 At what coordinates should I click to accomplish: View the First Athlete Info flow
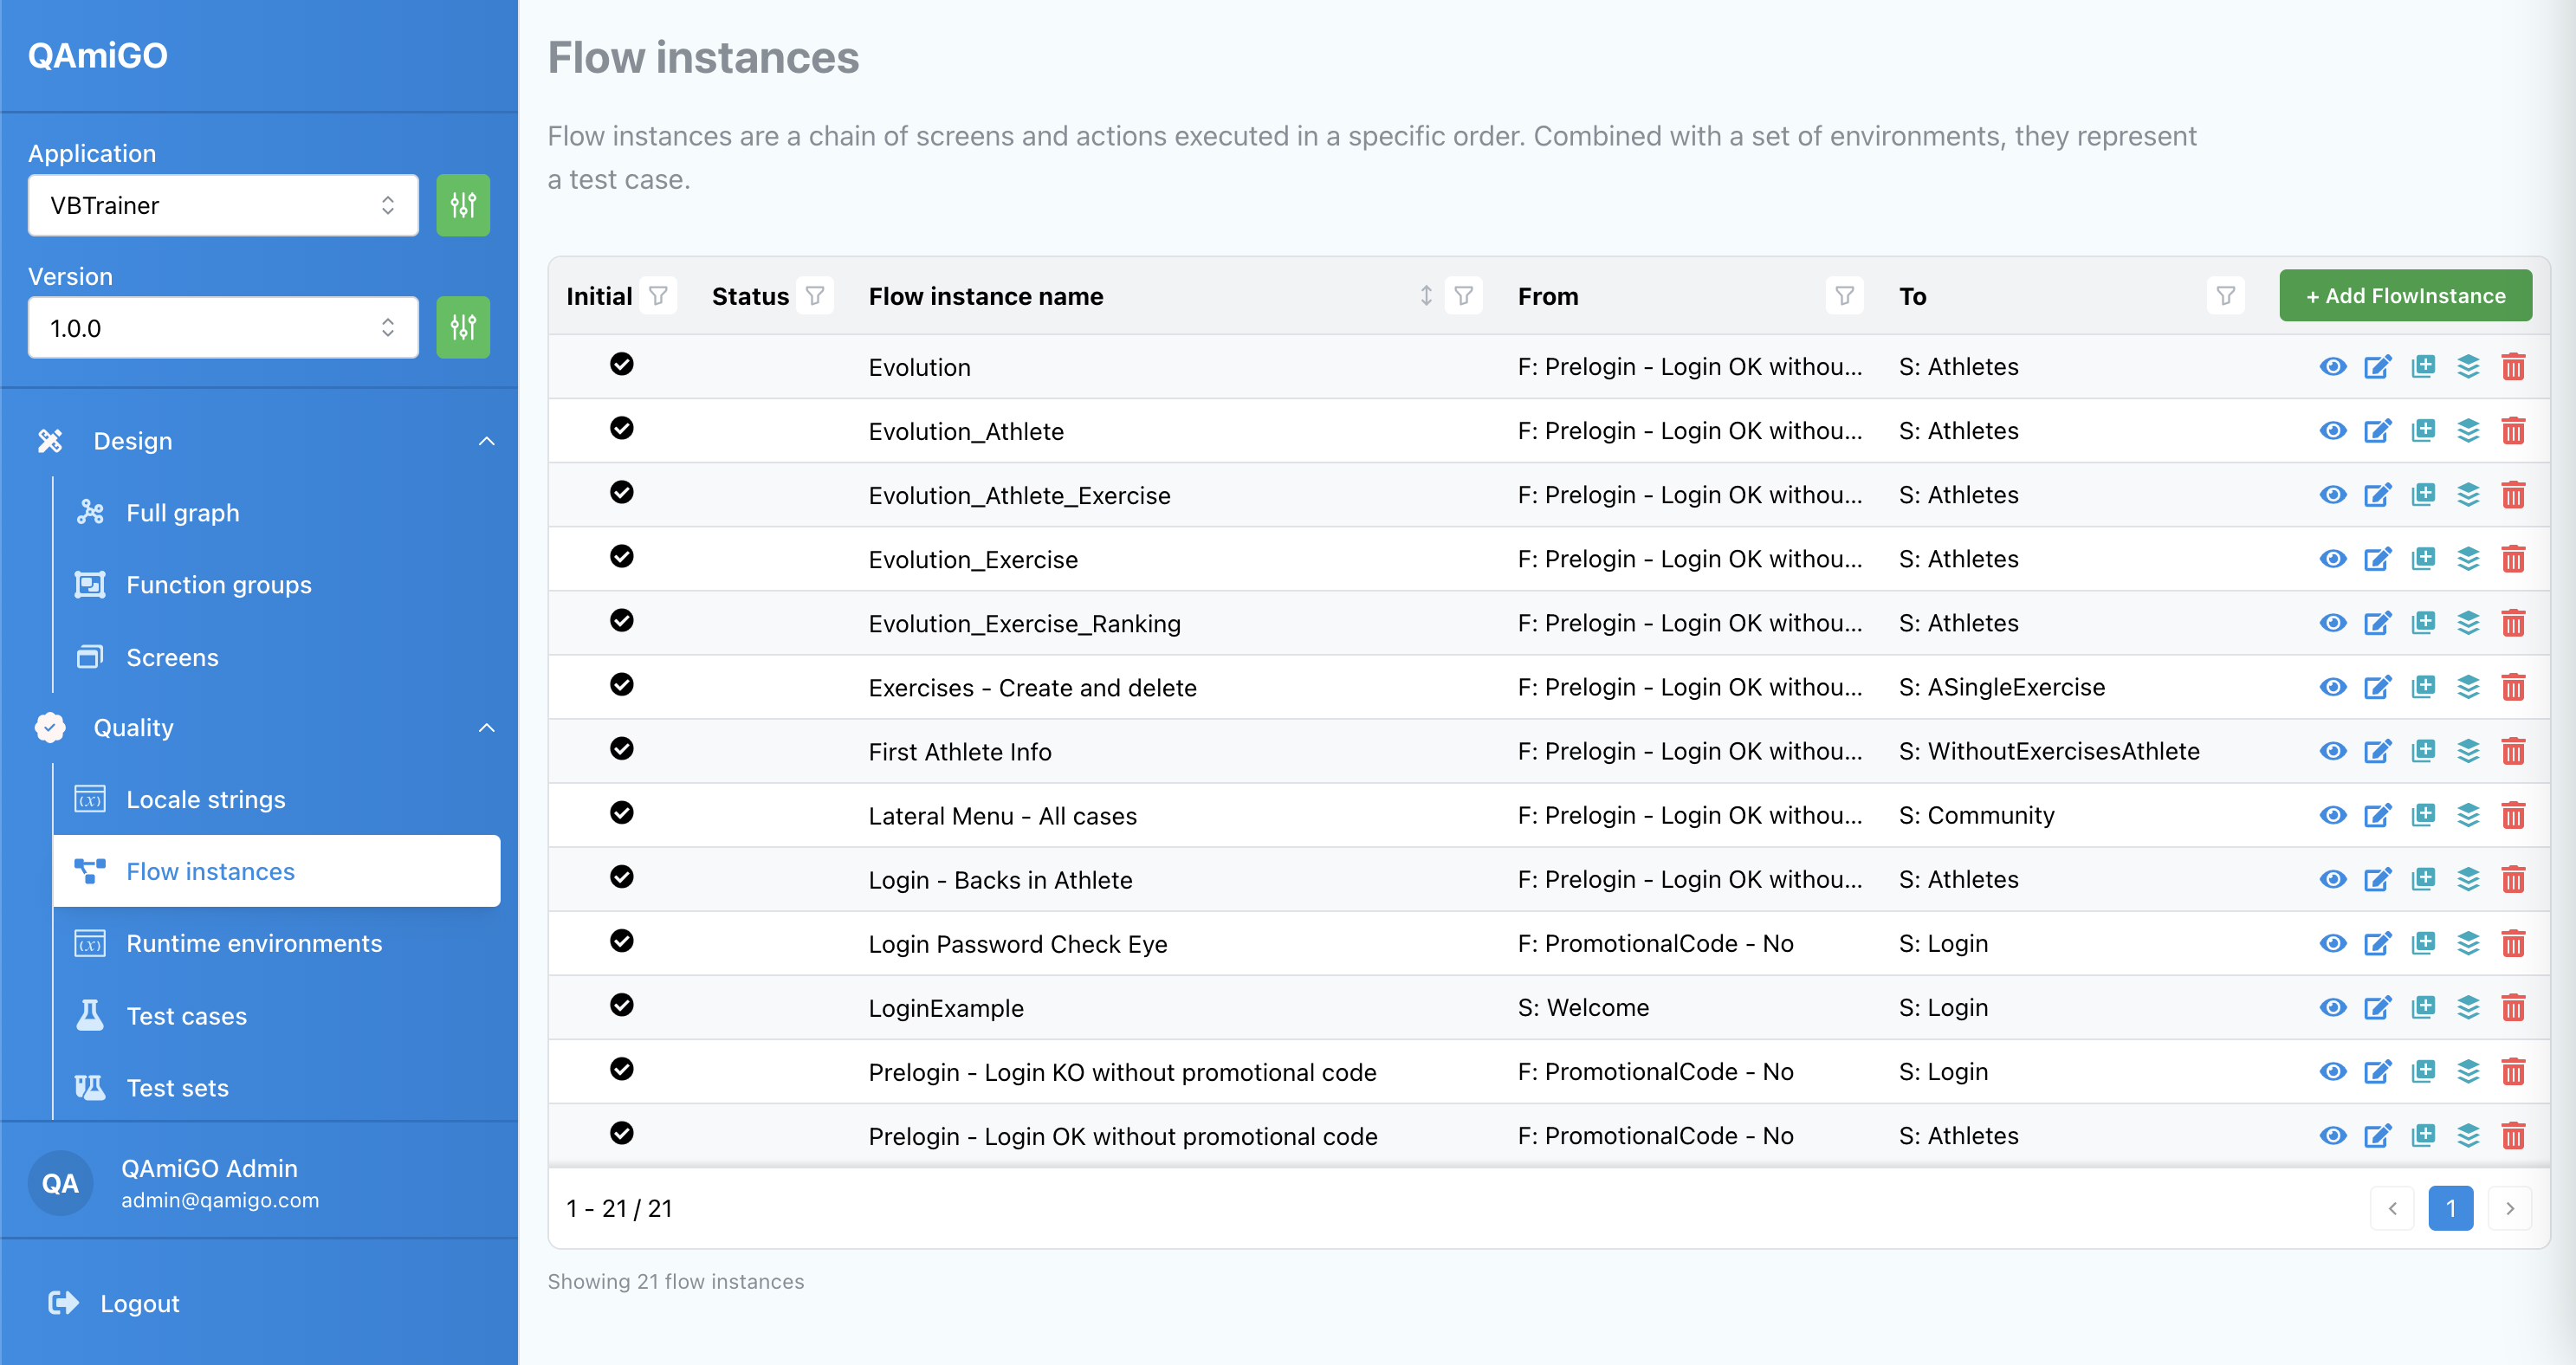2332,751
